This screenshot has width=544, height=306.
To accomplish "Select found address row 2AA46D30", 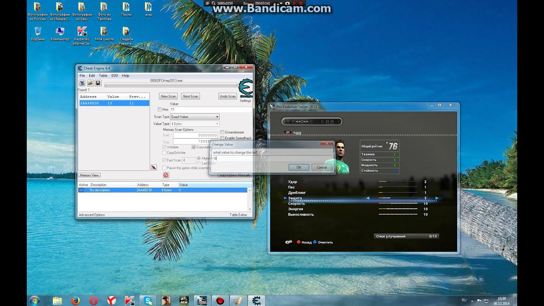I will click(114, 103).
